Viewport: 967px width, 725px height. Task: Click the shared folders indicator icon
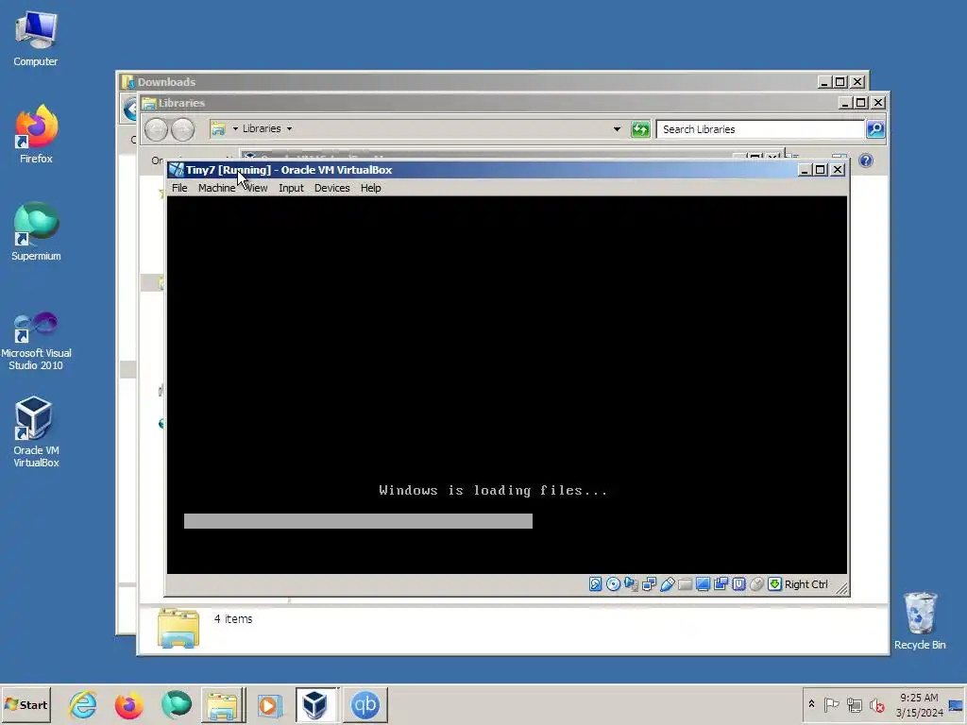[x=685, y=583]
